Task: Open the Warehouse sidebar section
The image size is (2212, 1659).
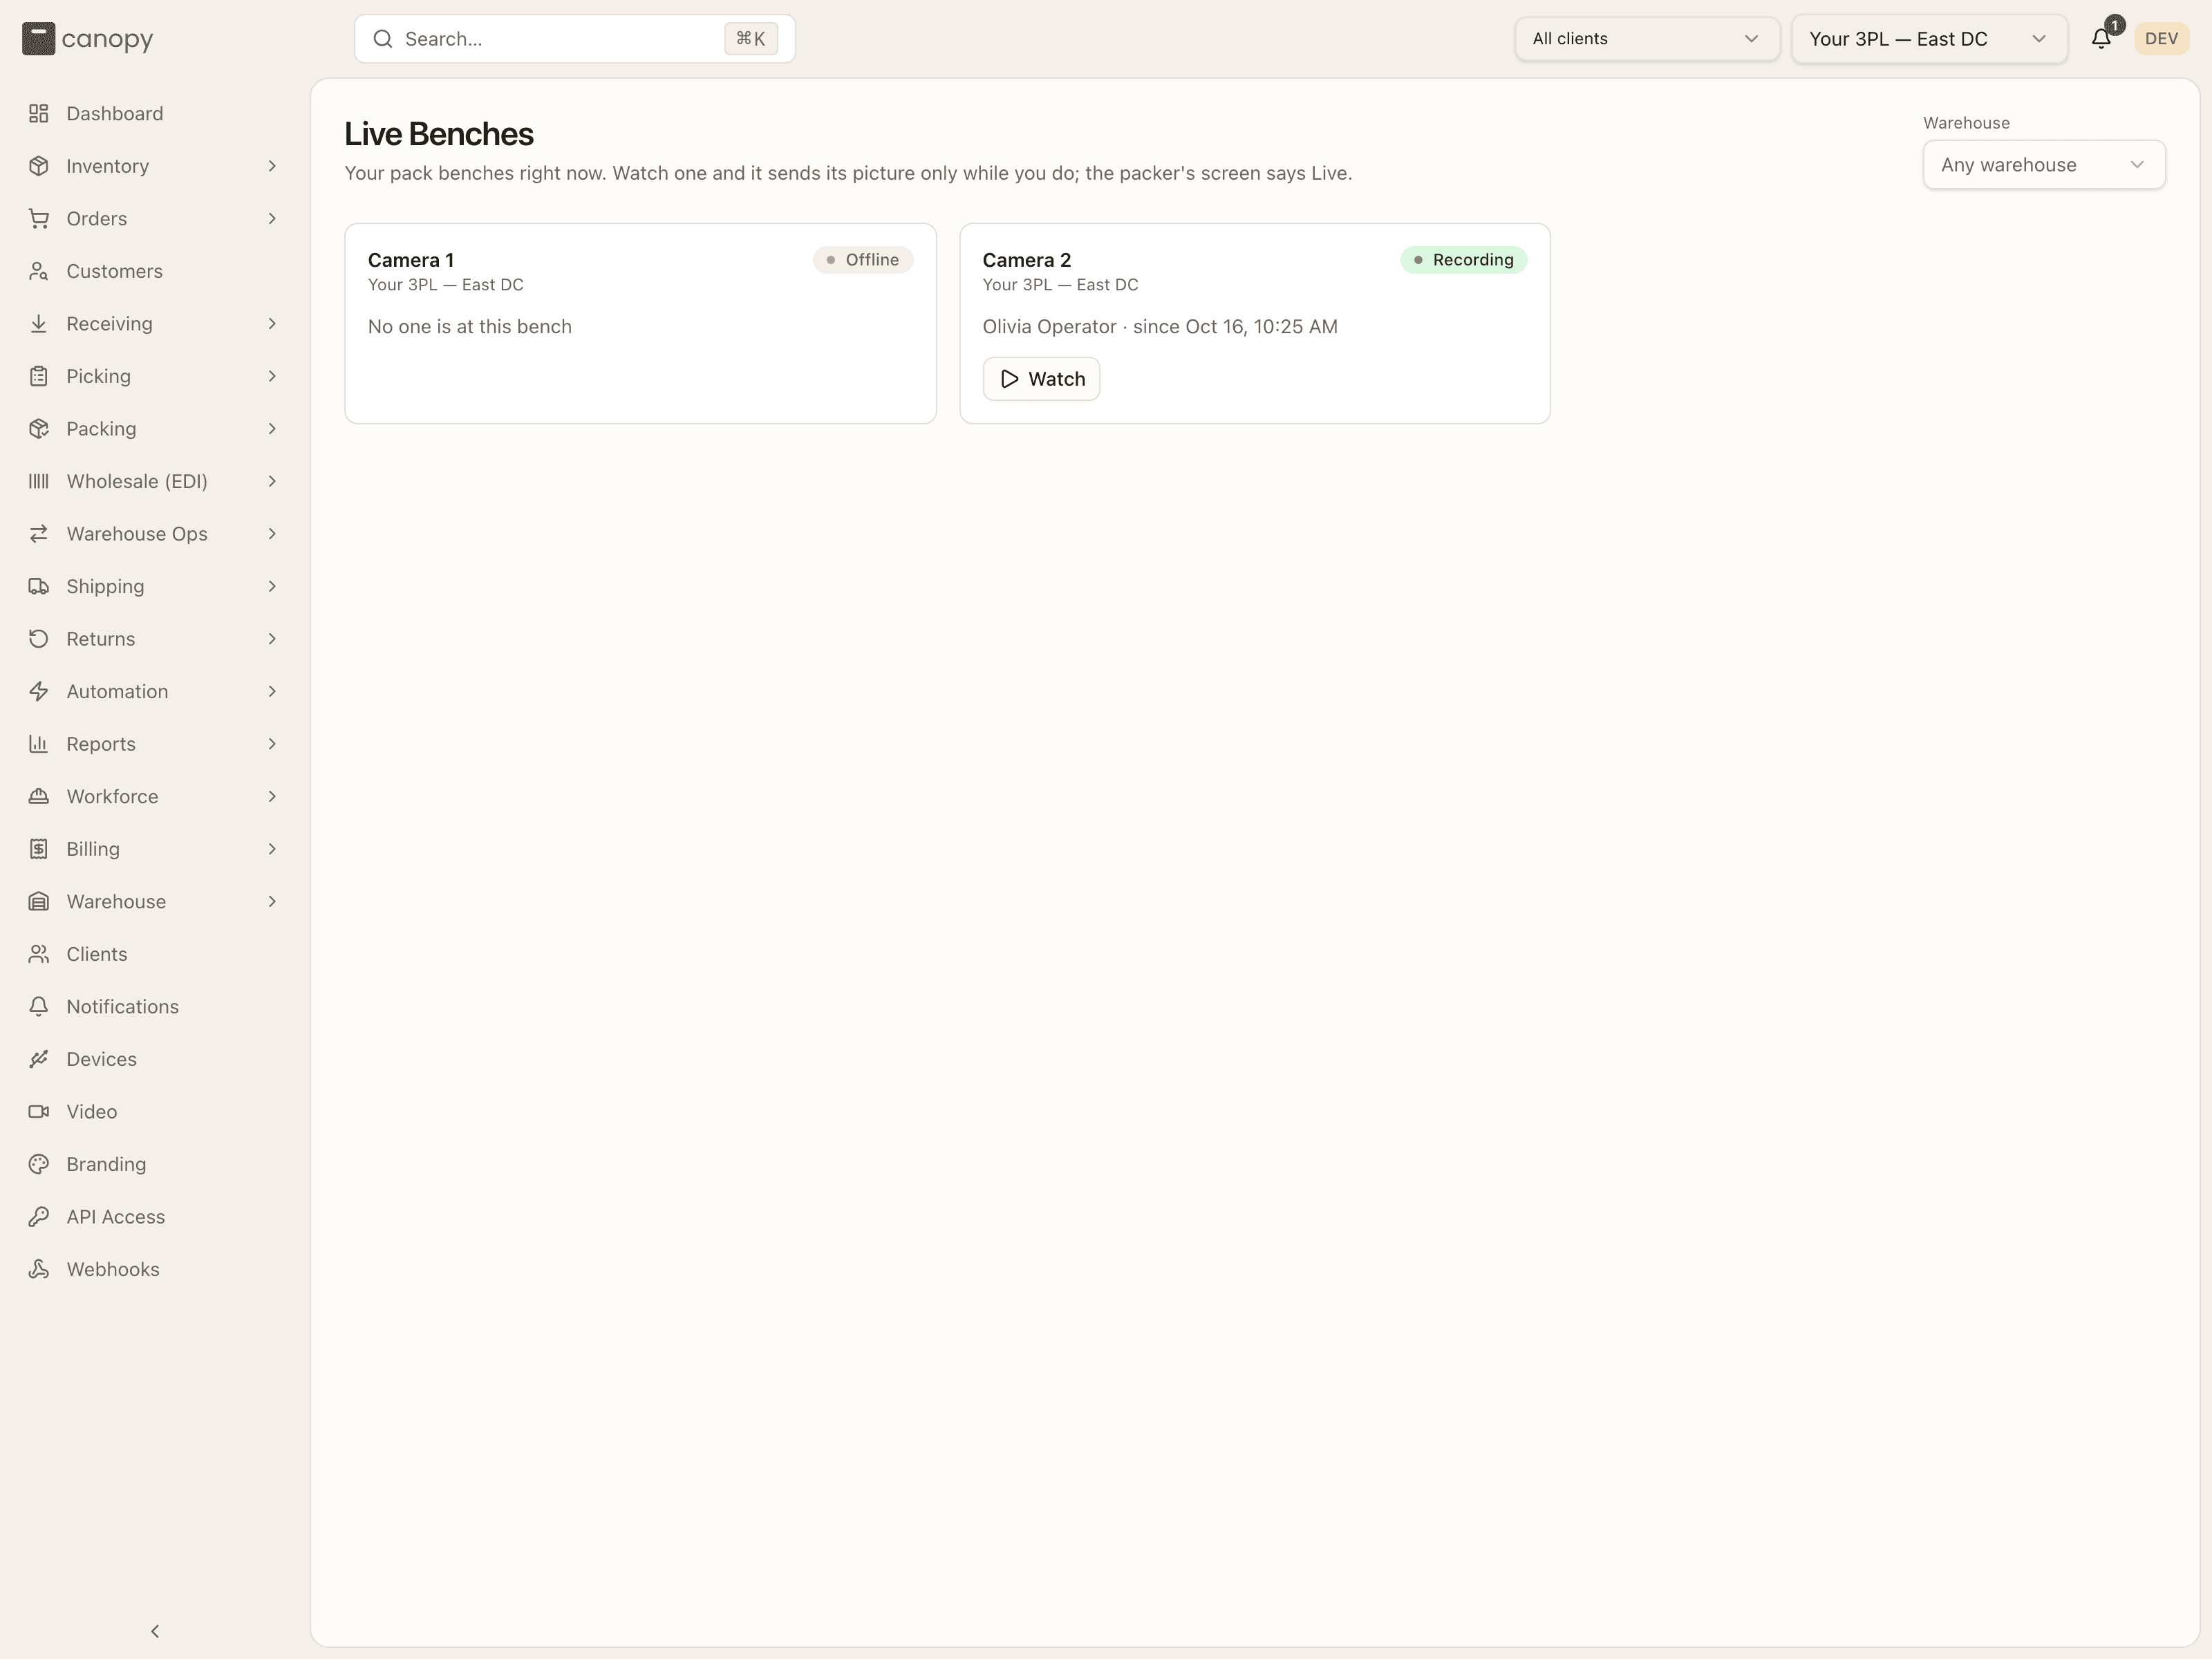Action: (154, 901)
